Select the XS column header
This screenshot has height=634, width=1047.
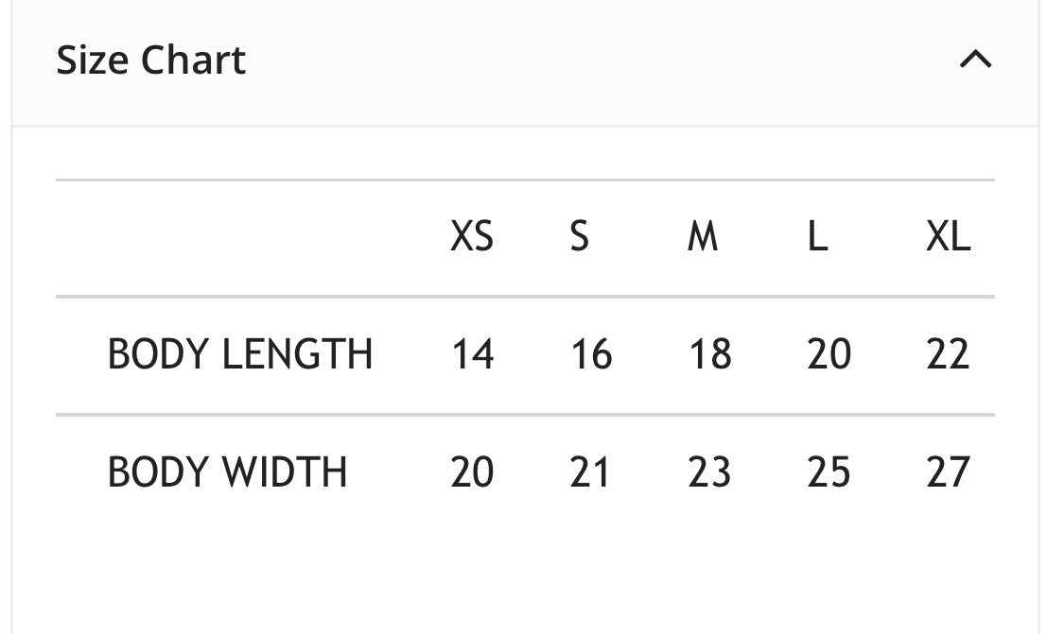tap(472, 237)
